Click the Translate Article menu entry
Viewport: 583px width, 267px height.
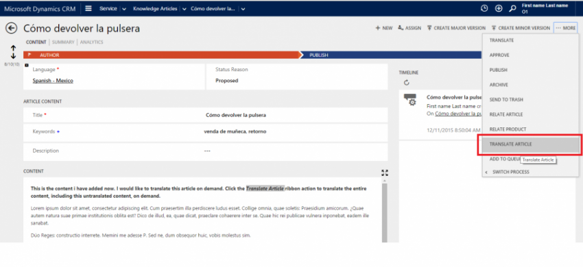click(531, 144)
